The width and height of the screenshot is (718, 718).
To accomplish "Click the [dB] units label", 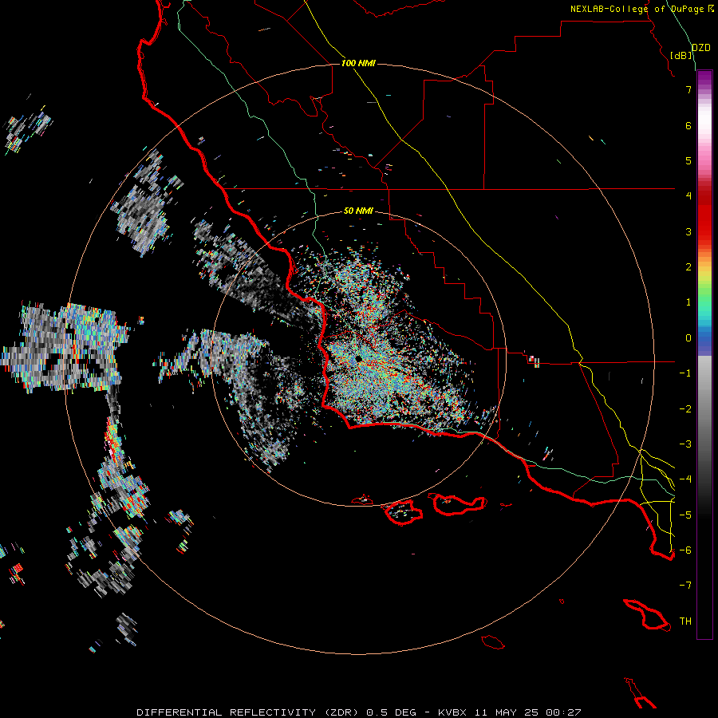I will point(681,55).
